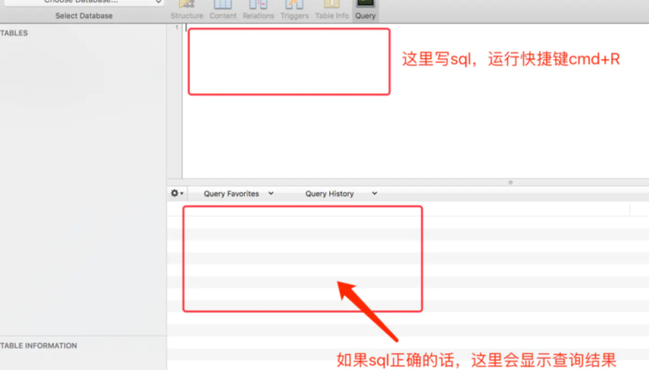This screenshot has width=649, height=370.
Task: Switch to the Content view
Action: click(x=223, y=10)
